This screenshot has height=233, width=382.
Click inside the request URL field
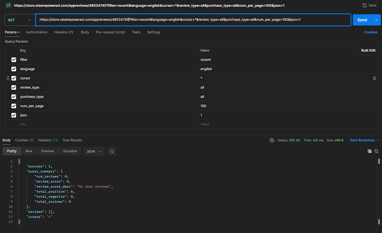191,19
